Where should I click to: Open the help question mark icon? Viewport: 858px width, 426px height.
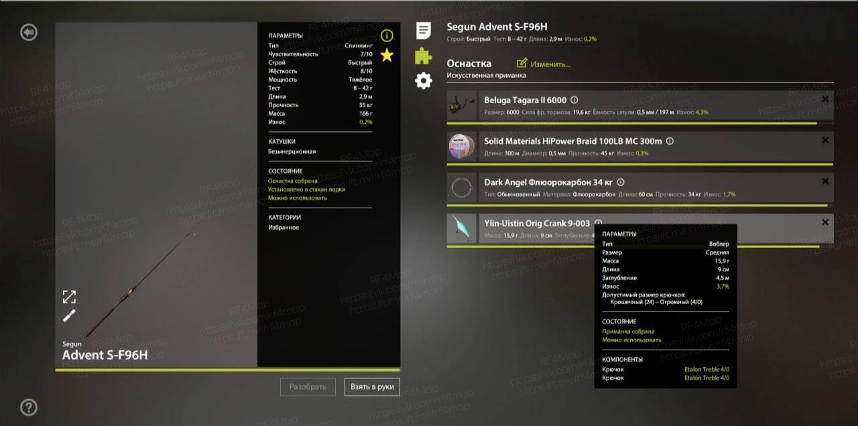(x=28, y=407)
